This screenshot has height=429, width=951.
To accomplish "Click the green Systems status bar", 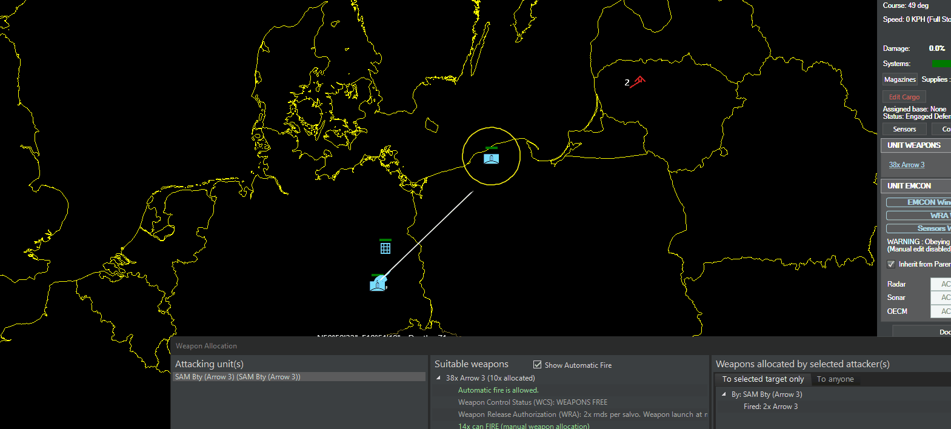I will pyautogui.click(x=941, y=64).
